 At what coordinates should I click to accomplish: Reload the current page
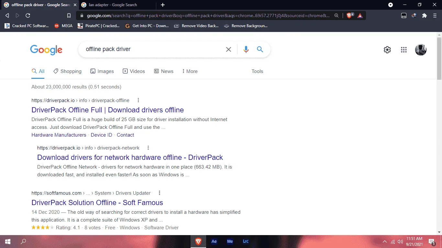coord(28,15)
